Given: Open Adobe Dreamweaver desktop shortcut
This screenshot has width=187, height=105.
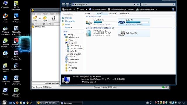Looking at the screenshot, I should tap(16, 6).
